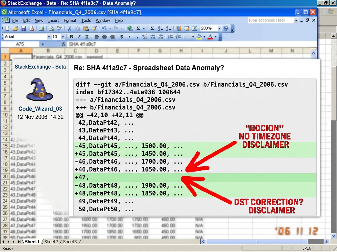Open the Format menu
This screenshot has width=337, height=252.
[70, 20]
